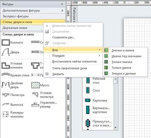Collapse the Фигуры panel arrow

coord(62,4)
